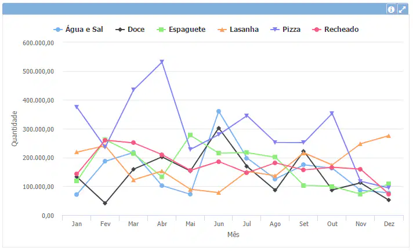This screenshot has height=251, width=413.
Task: Select the Pizza marker at Out
Action: [x=332, y=114]
